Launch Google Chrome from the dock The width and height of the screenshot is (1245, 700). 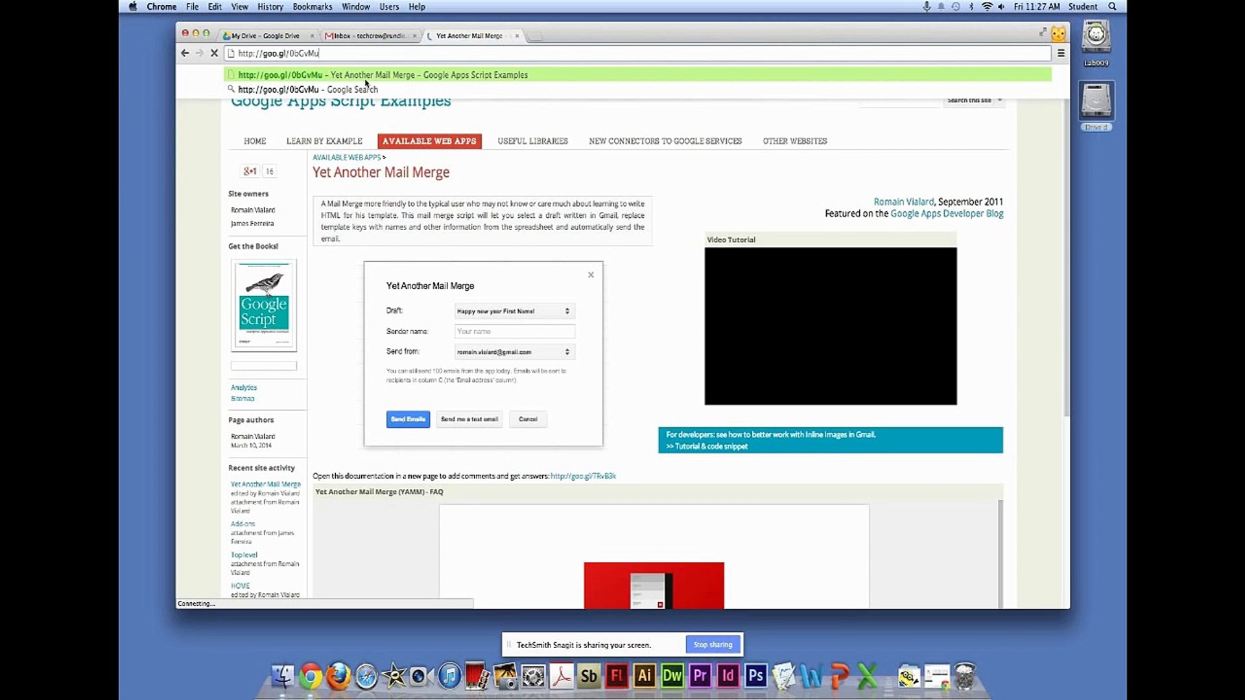(x=311, y=677)
